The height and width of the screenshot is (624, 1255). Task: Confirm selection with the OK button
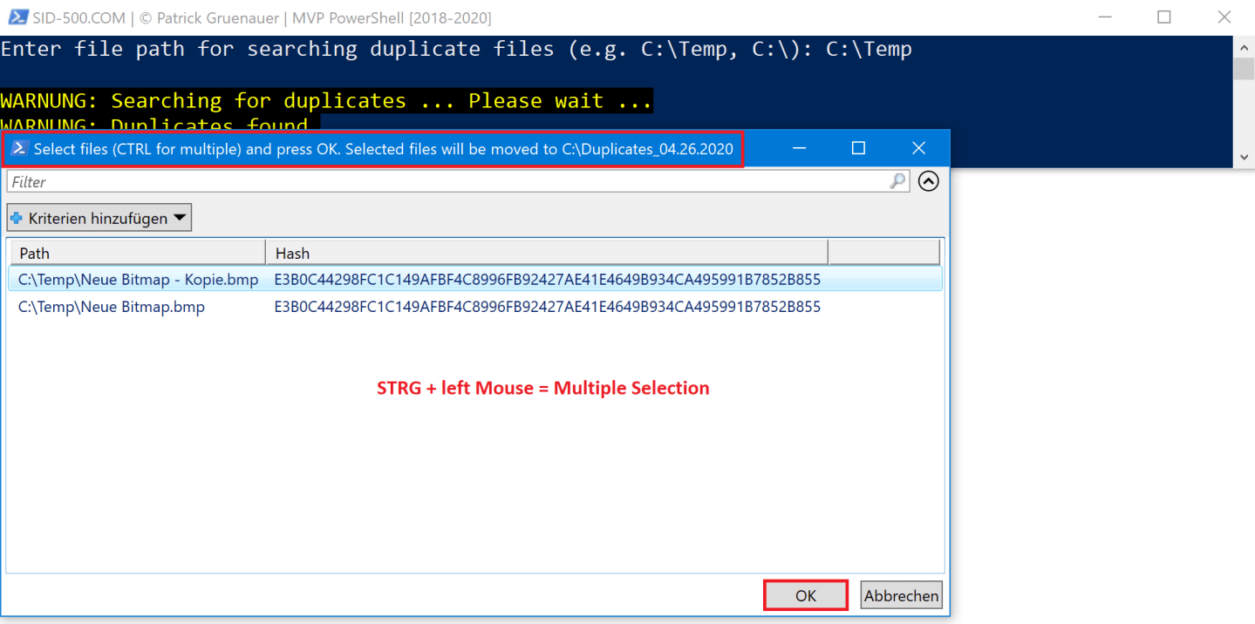806,595
